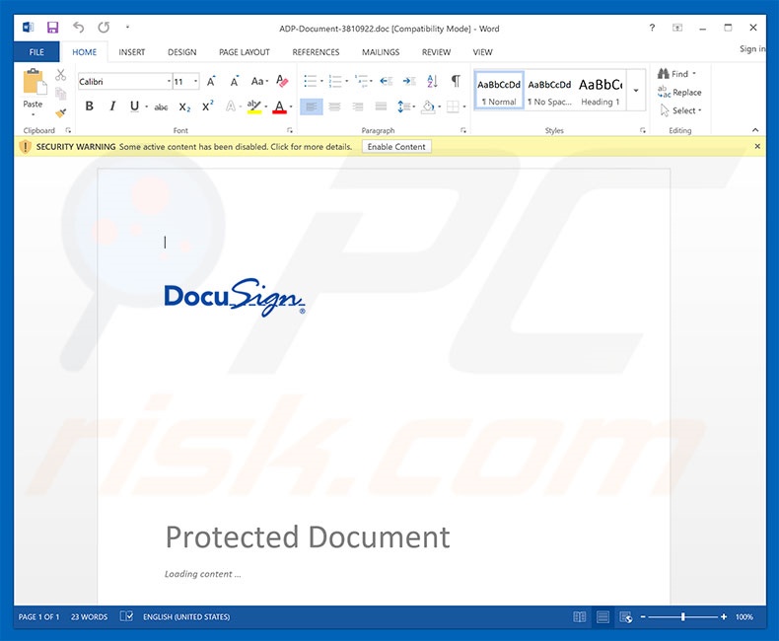Toggle show paragraph marks pilcrow
This screenshot has height=641, width=779.
pyautogui.click(x=456, y=81)
